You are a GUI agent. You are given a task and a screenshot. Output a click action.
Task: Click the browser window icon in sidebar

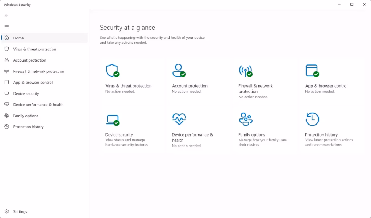(x=7, y=82)
